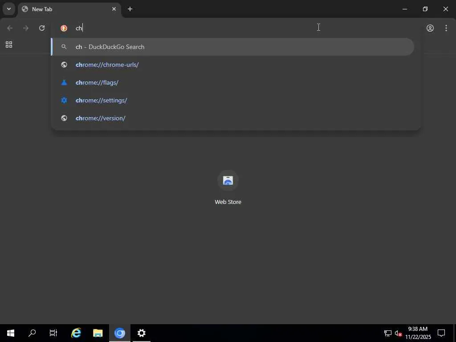This screenshot has height=342, width=456.
Task: Restore down the browser window
Action: [x=425, y=9]
